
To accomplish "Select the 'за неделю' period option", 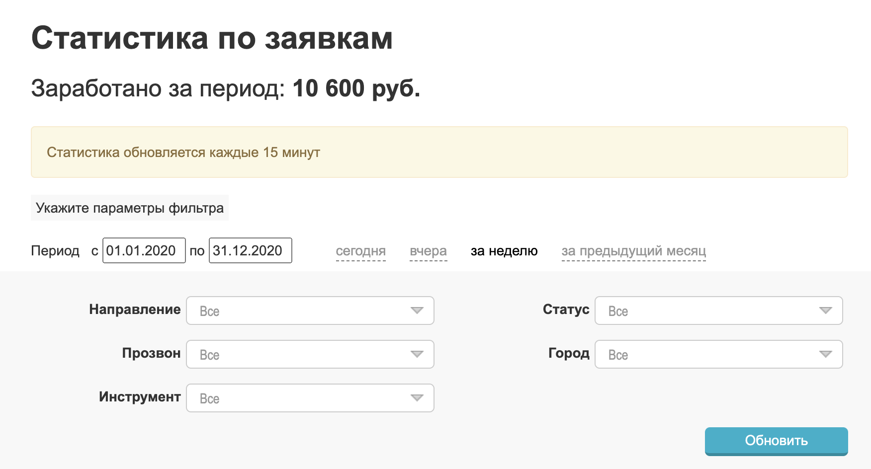I will (x=504, y=251).
